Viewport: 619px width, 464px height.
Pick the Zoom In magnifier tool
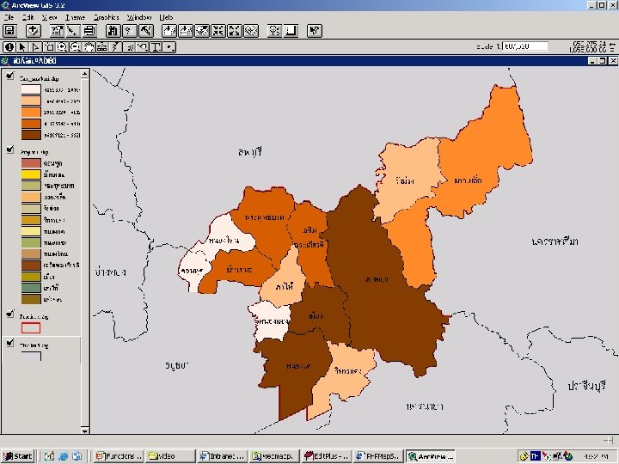click(x=63, y=47)
